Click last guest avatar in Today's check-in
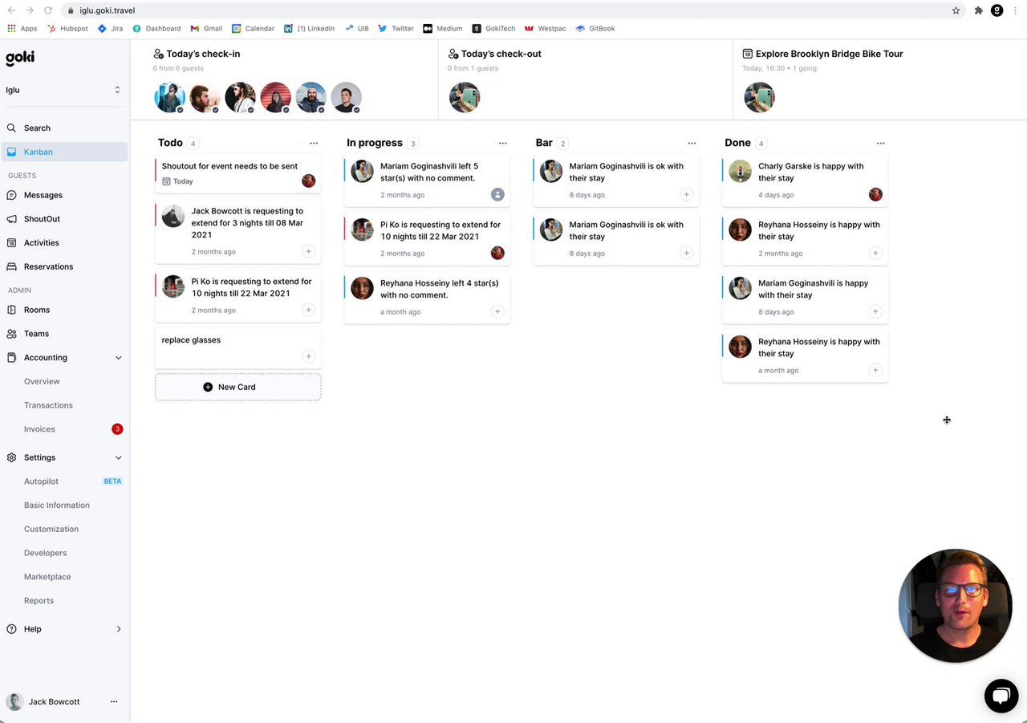 346,97
